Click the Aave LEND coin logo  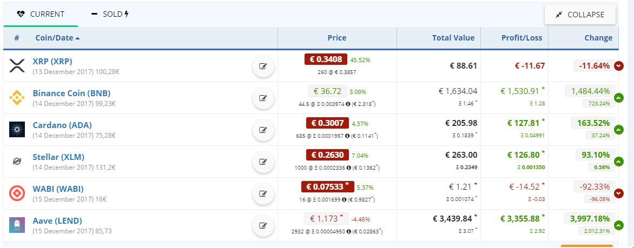click(17, 225)
